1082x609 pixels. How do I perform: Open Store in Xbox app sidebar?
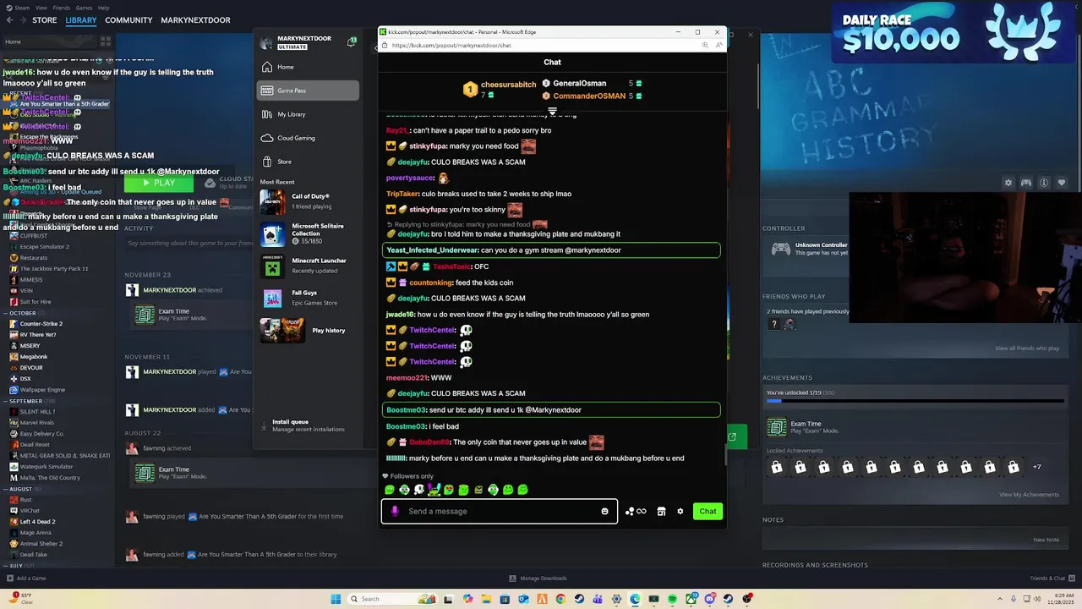[308, 162]
